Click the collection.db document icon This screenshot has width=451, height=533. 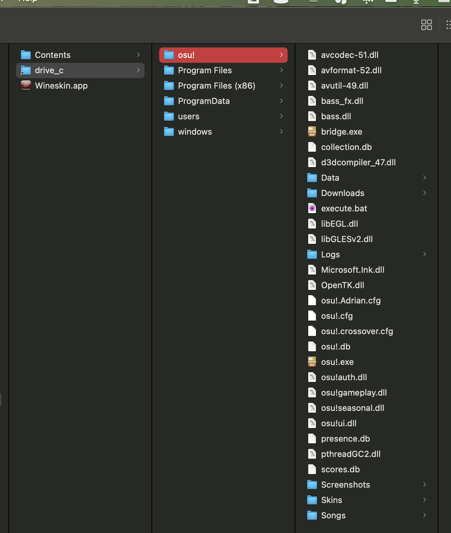click(312, 147)
